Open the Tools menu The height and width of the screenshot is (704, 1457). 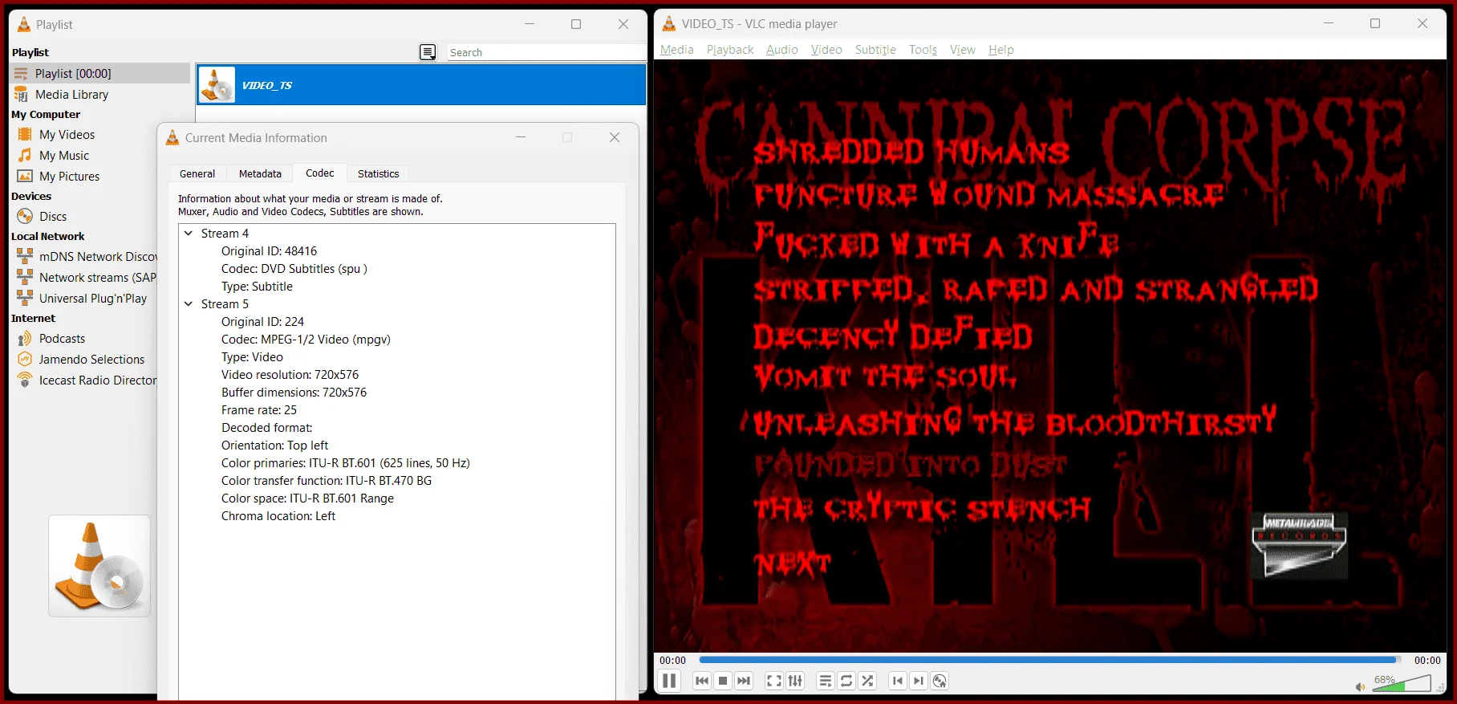pyautogui.click(x=923, y=50)
